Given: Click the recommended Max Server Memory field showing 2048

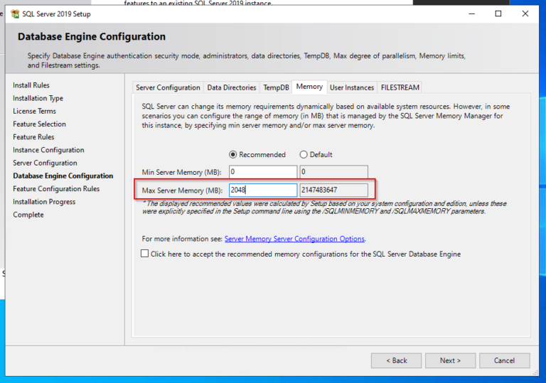Looking at the screenshot, I should [x=263, y=190].
